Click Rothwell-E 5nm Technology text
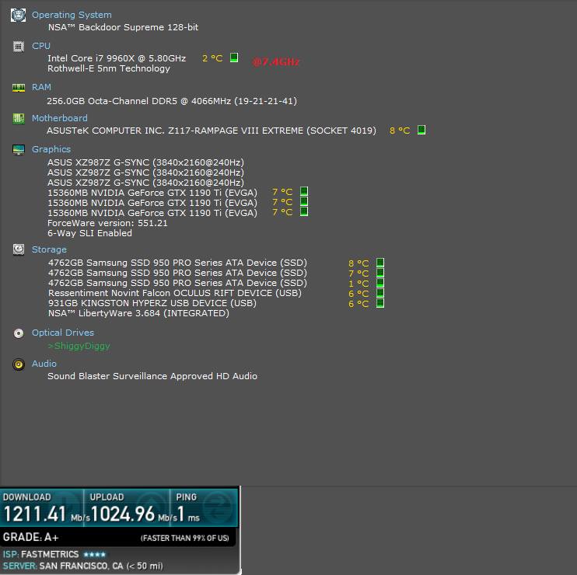Viewport: 577px width, 575px height. pyautogui.click(x=109, y=68)
